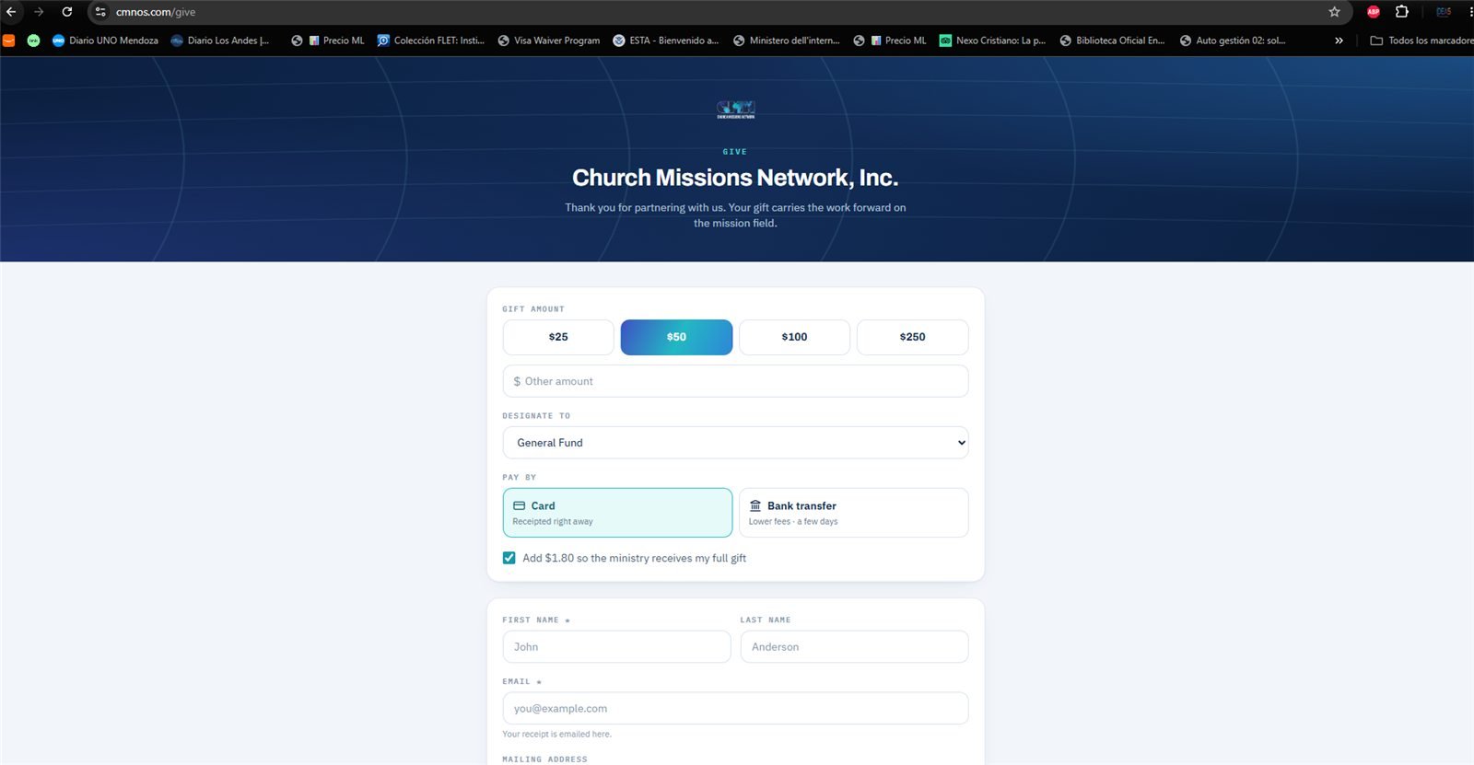Open the ABP ad blocker extension
The image size is (1474, 765).
(1374, 12)
